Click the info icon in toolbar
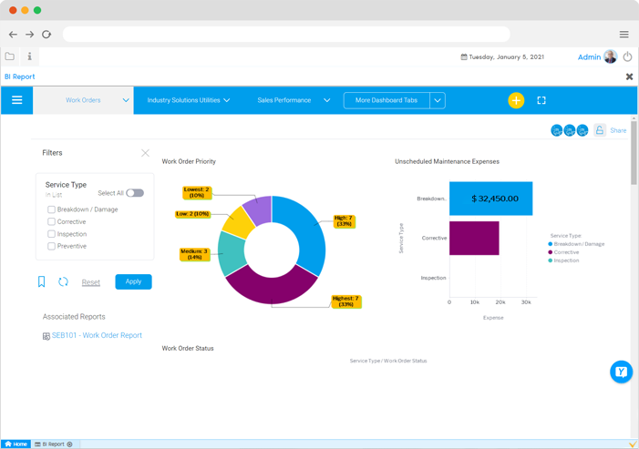 click(29, 56)
